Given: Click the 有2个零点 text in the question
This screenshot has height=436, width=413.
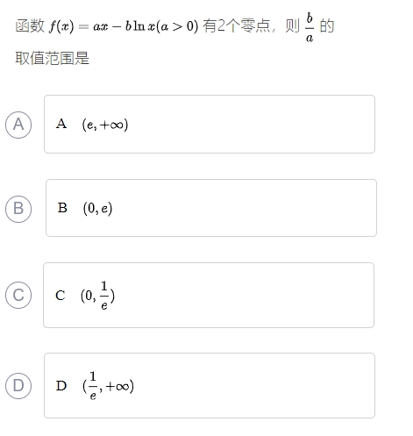Looking at the screenshot, I should tap(236, 25).
